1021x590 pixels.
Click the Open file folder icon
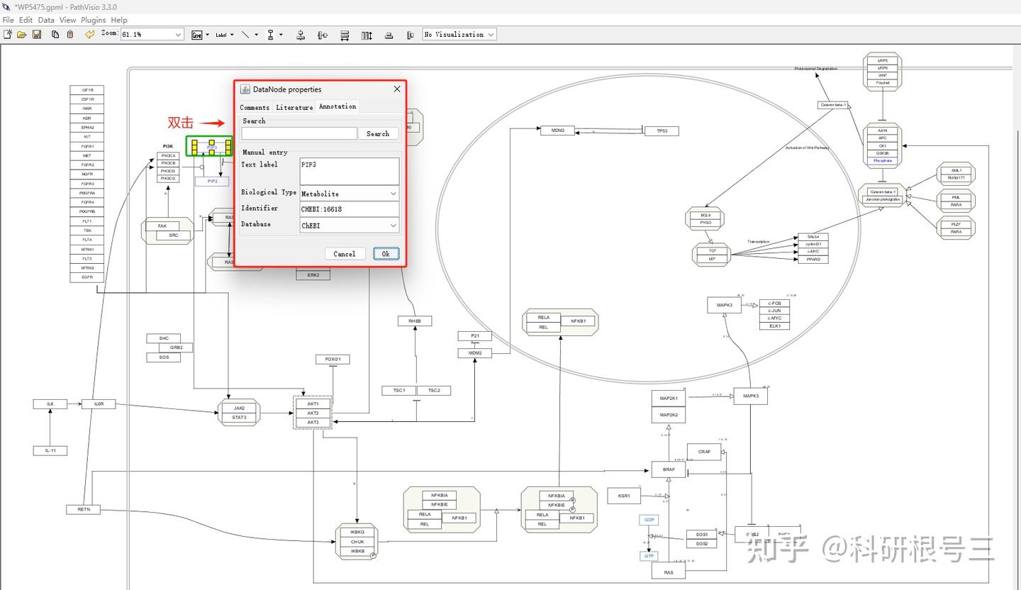point(22,34)
